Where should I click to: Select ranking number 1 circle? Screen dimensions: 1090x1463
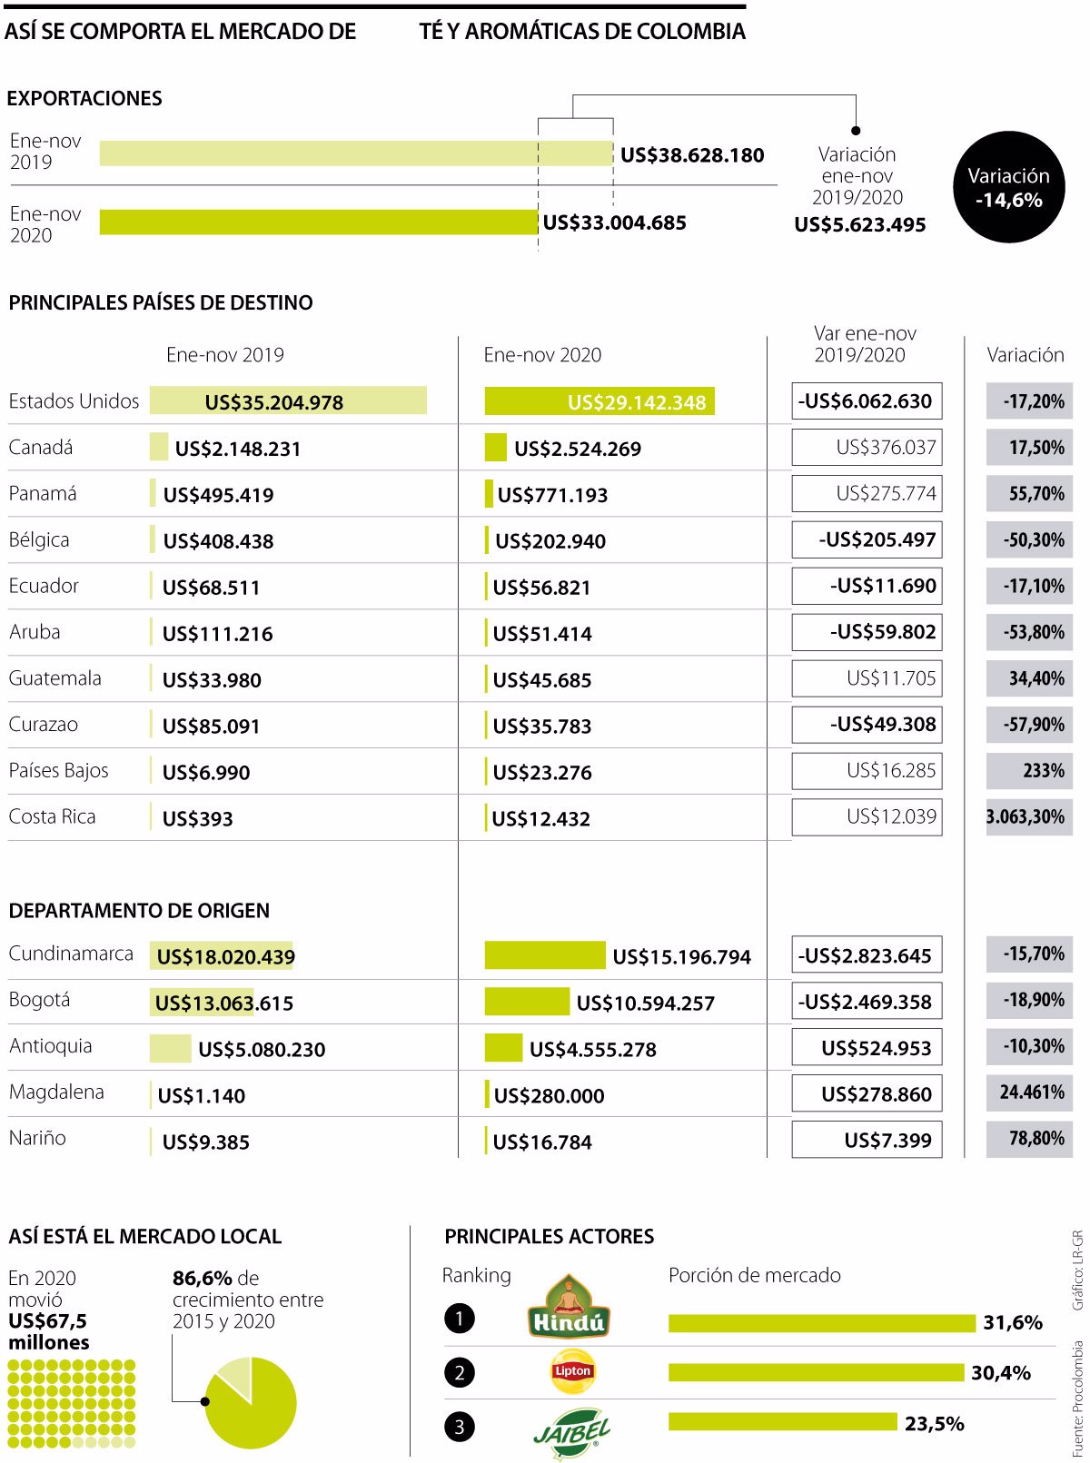tap(460, 1318)
